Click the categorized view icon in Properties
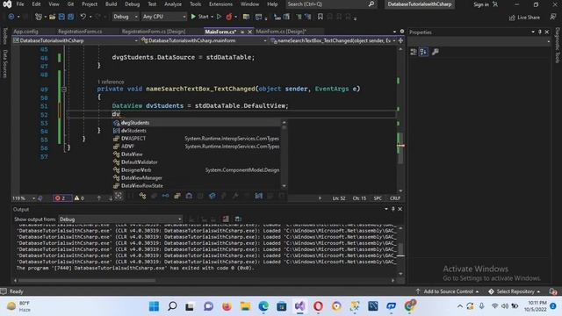The width and height of the screenshot is (562, 316). point(414,52)
